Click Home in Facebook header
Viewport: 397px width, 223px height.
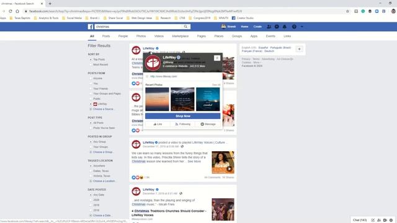tap(244, 27)
